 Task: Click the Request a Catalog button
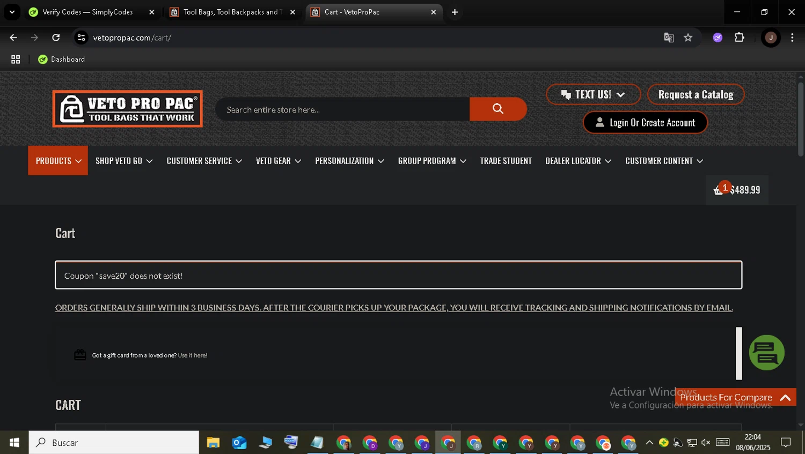tap(696, 94)
